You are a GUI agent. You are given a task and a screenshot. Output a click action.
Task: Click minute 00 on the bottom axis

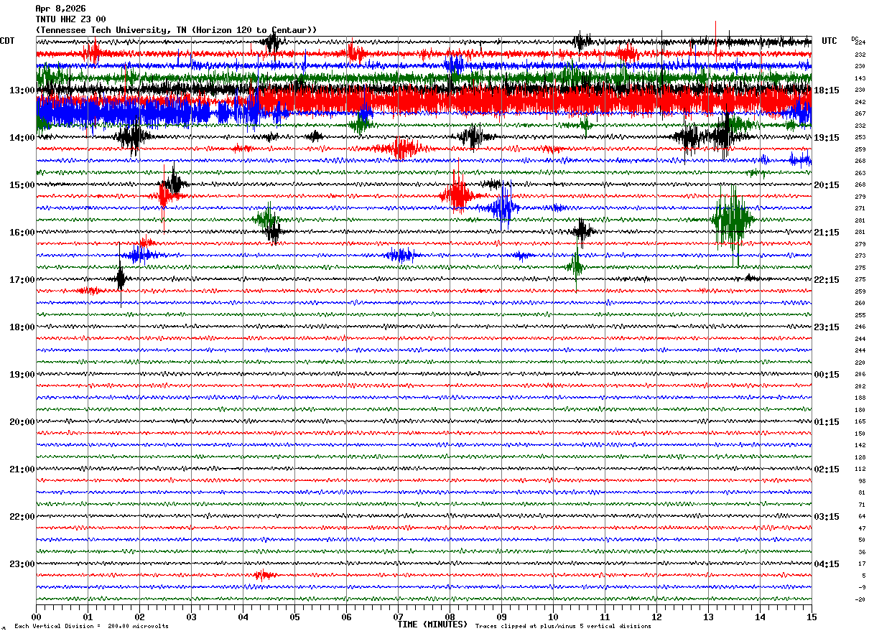tap(37, 617)
